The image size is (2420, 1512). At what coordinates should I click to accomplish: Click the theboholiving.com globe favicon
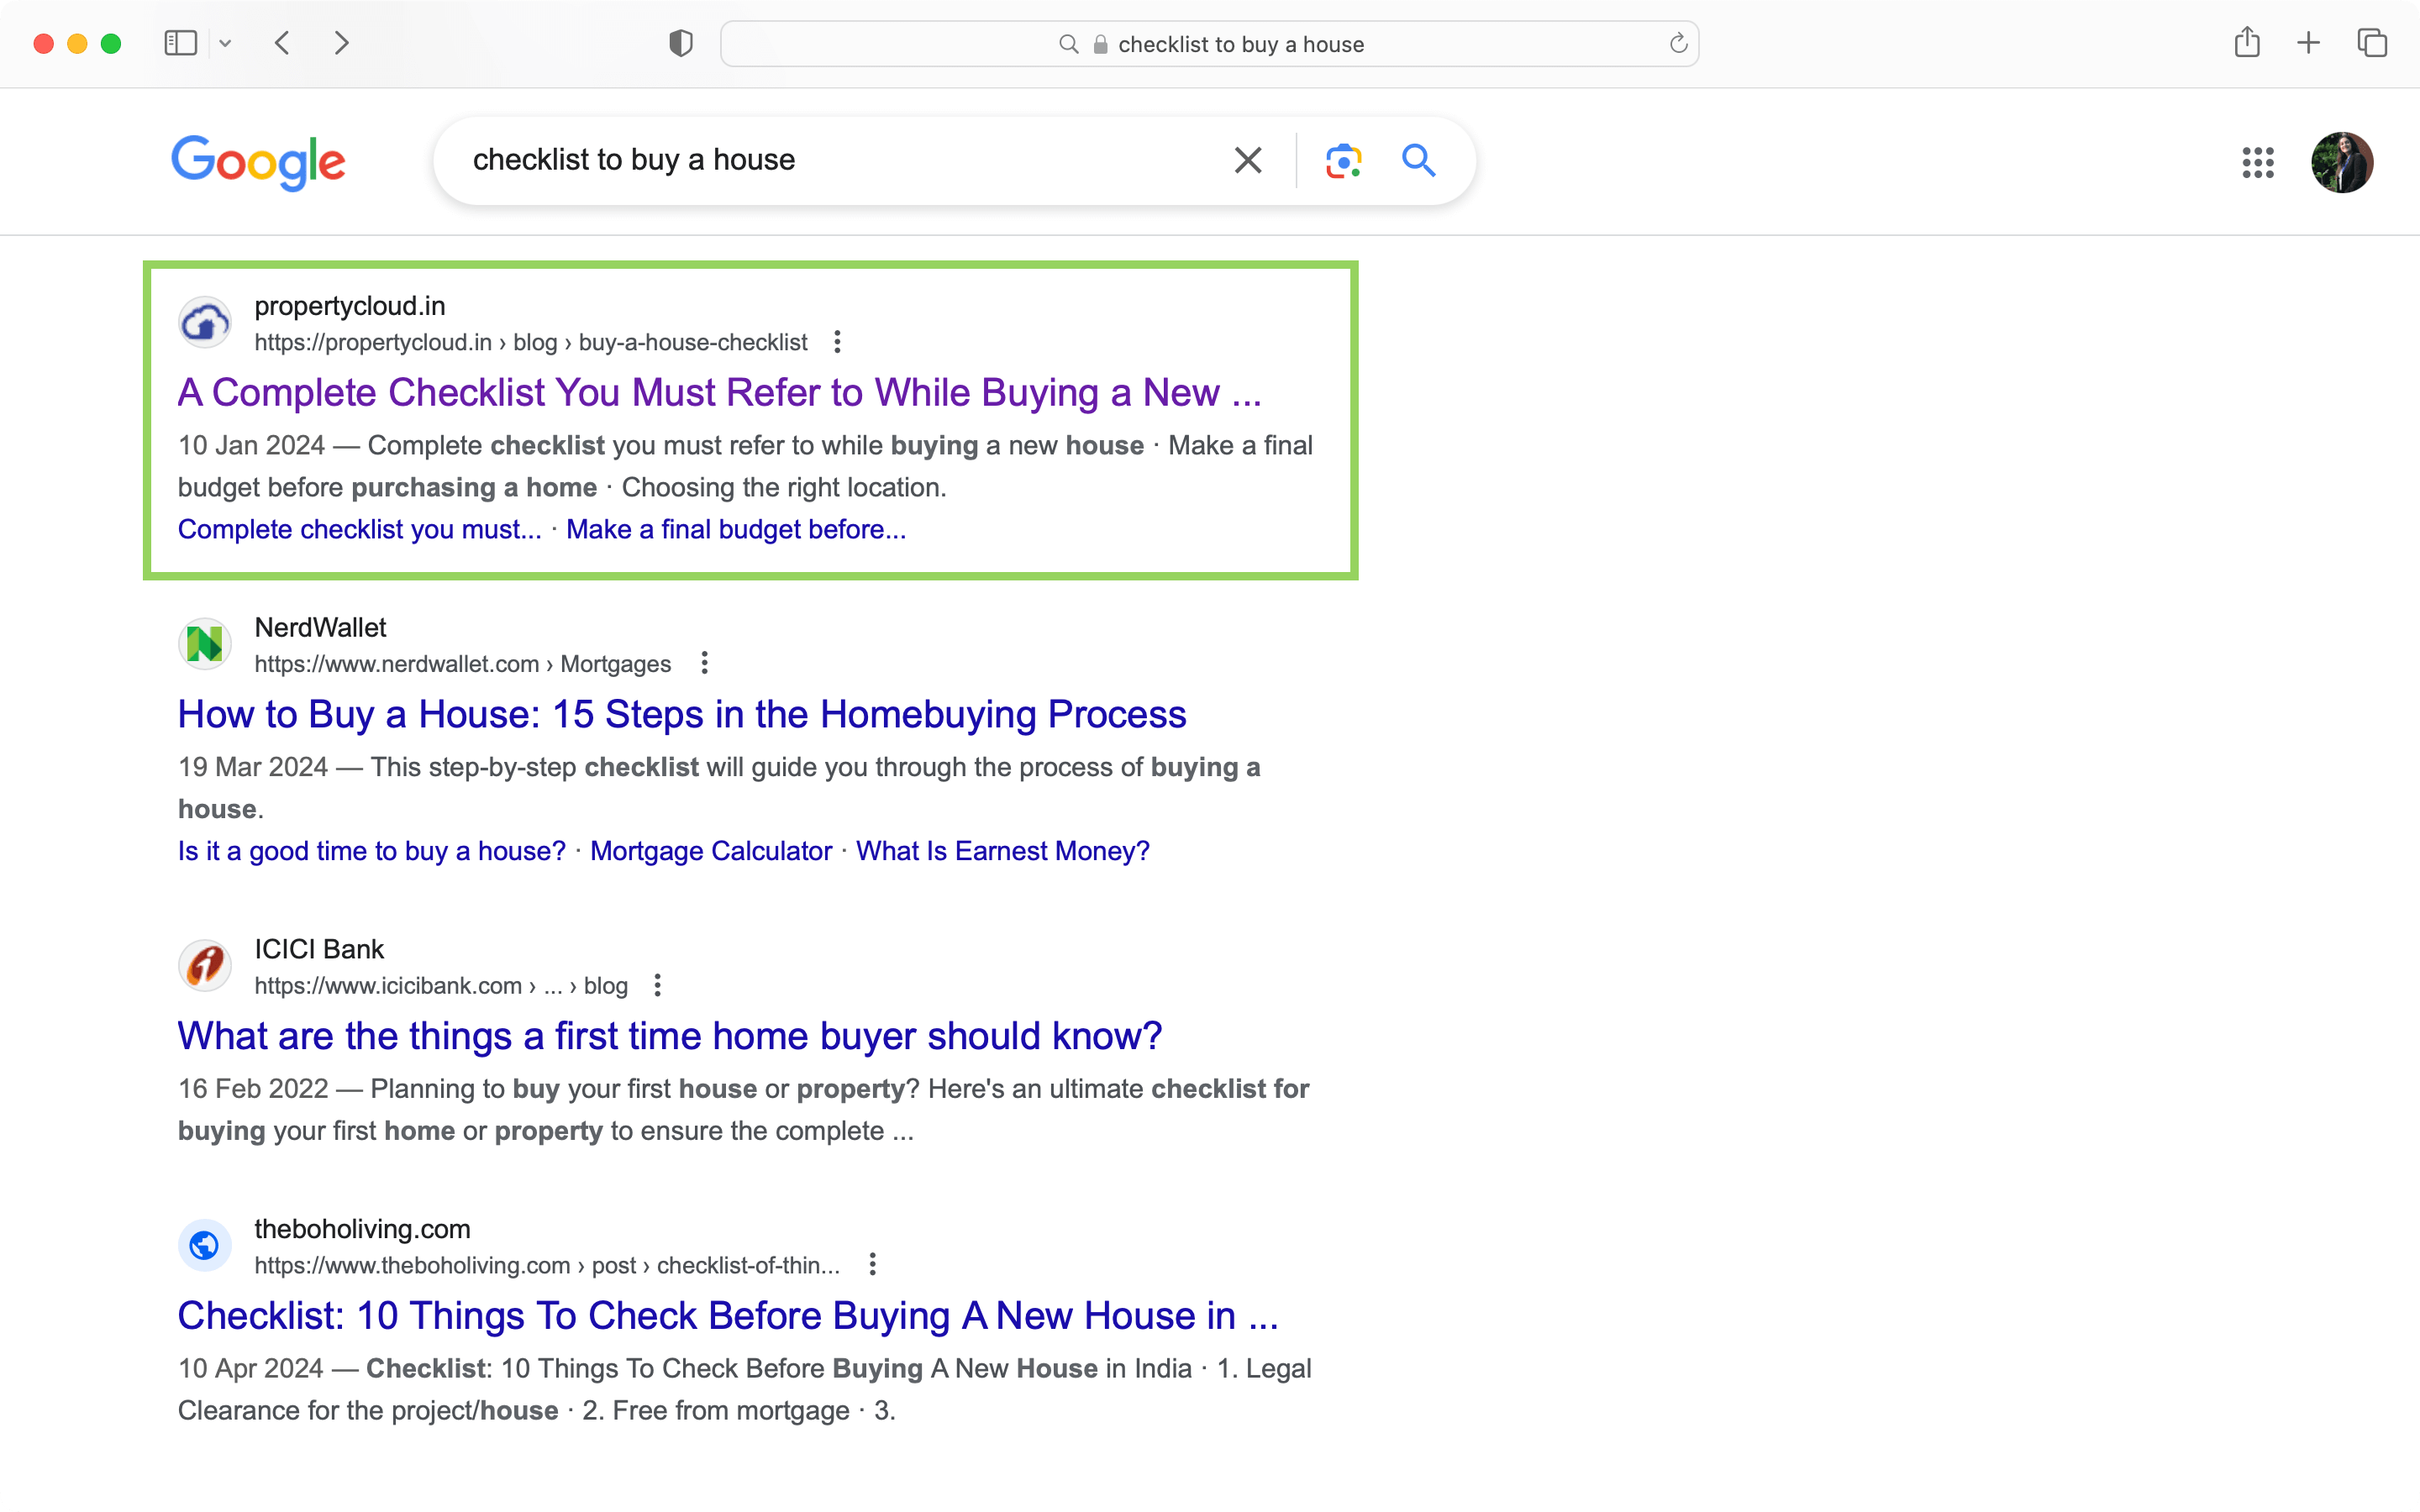205,1245
